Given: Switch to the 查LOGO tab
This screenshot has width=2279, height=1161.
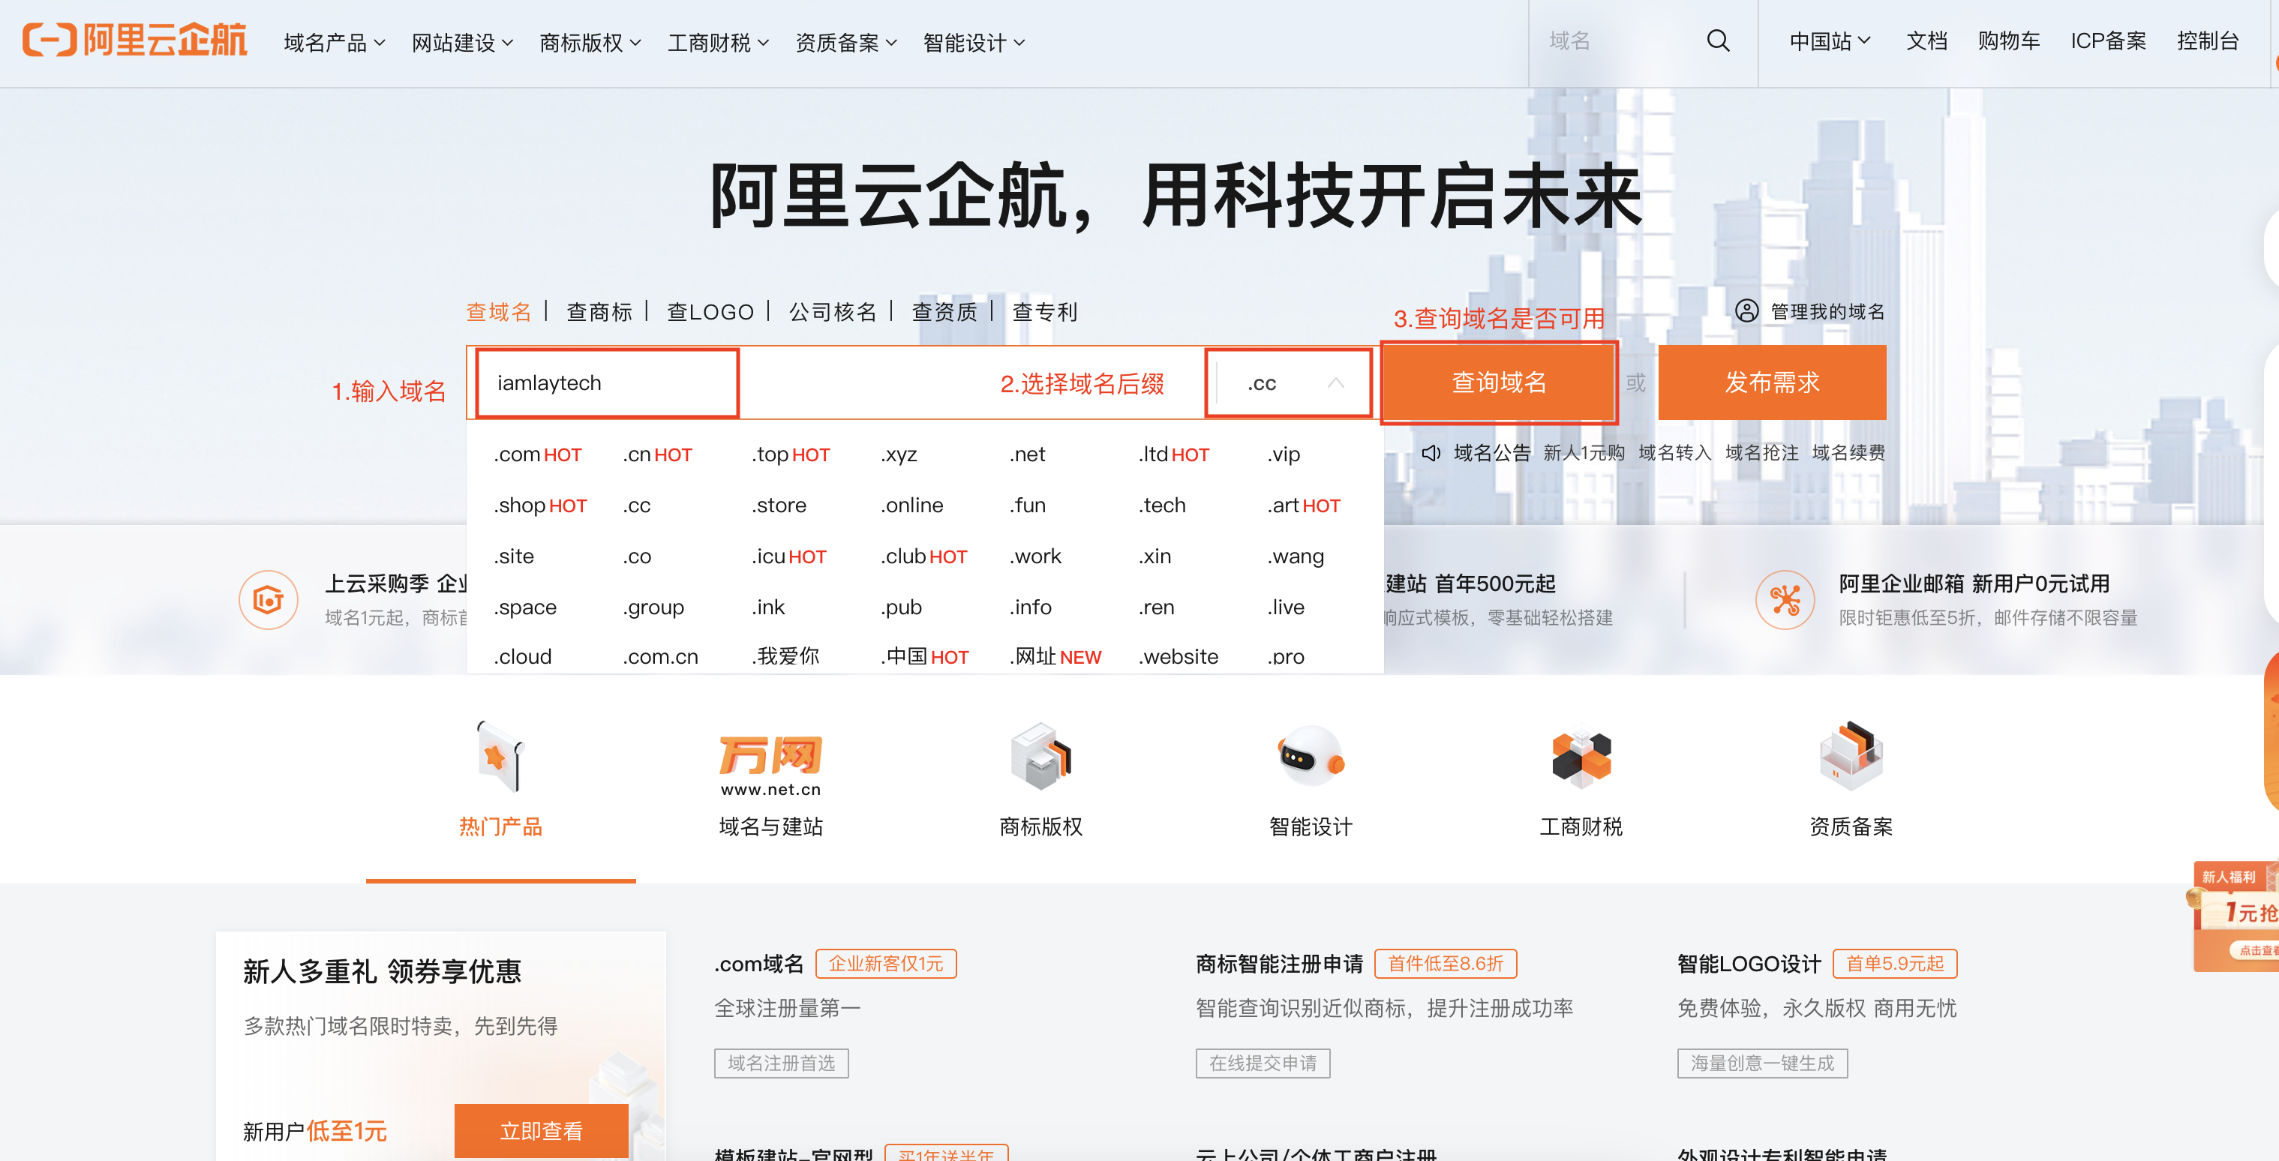Looking at the screenshot, I should 710,311.
